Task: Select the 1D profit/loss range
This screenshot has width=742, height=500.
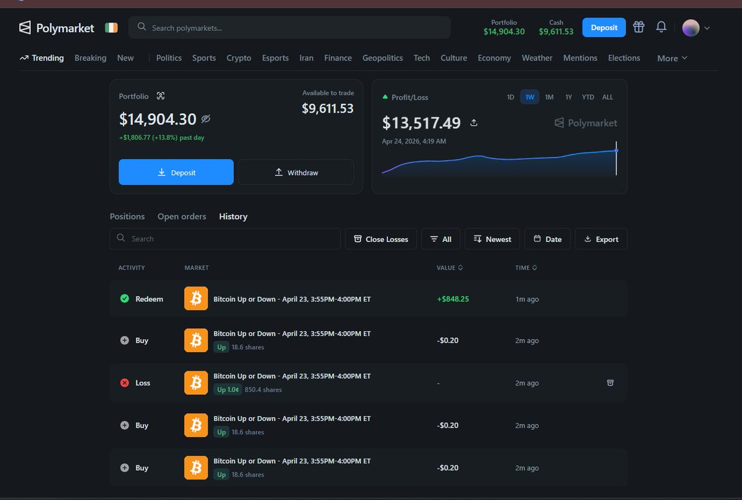Action: click(511, 97)
